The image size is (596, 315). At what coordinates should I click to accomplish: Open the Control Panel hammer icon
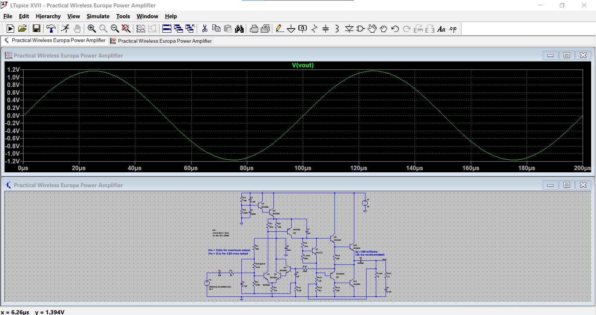tap(51, 29)
